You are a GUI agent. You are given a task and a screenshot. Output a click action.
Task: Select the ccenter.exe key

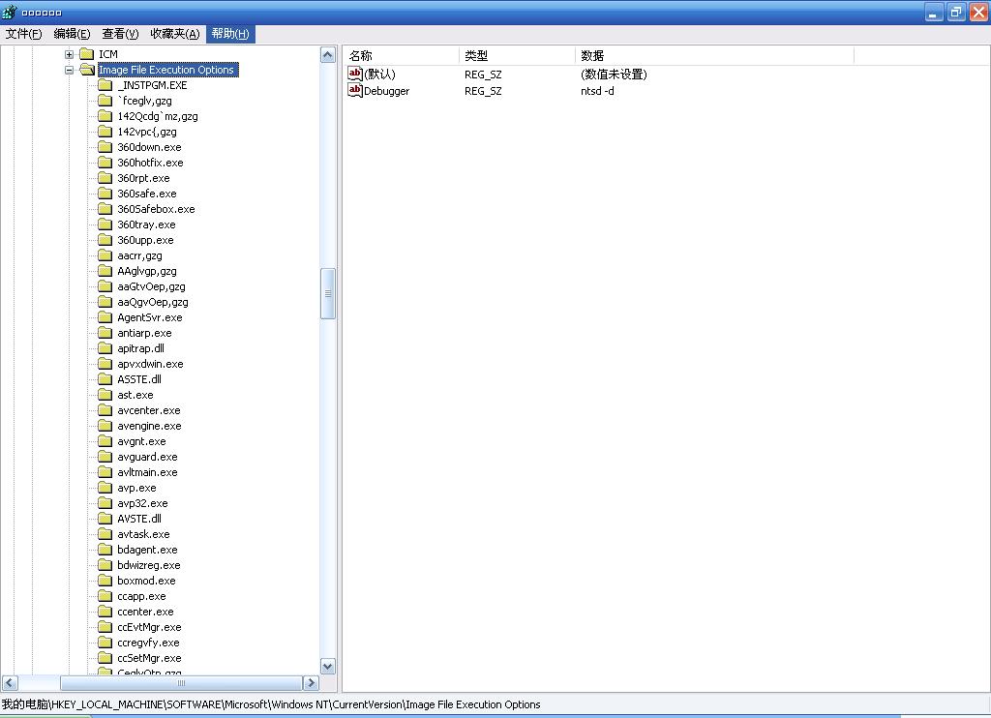point(145,612)
